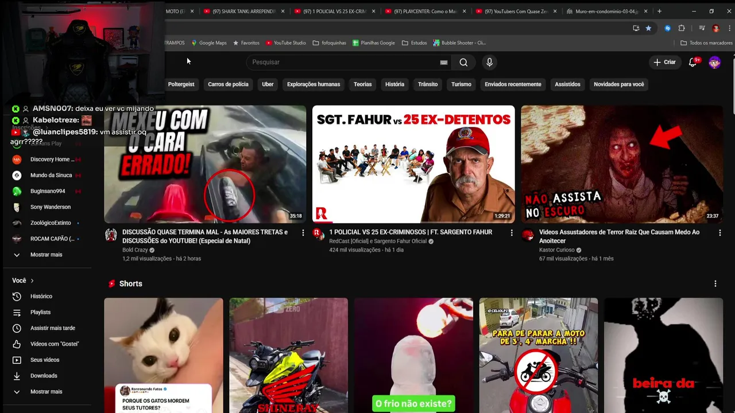Image resolution: width=735 pixels, height=413 pixels.
Task: Search YouTube with the magnifier button
Action: [463, 62]
